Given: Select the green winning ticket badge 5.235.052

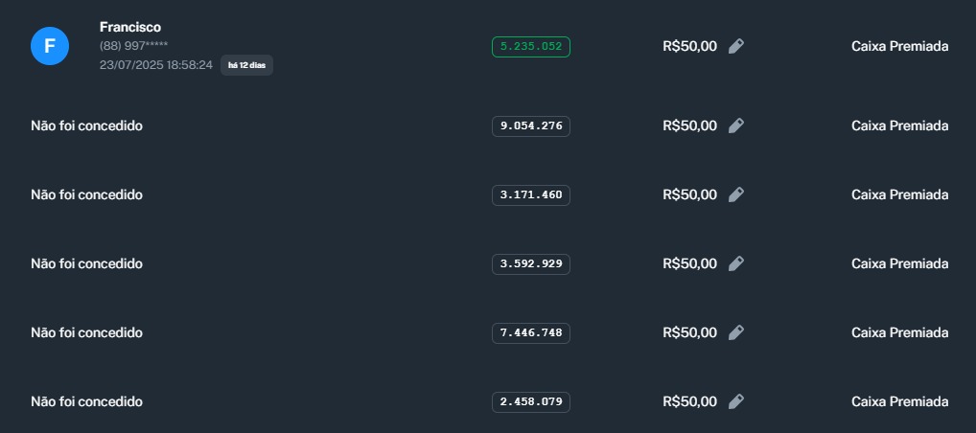Looking at the screenshot, I should pyautogui.click(x=530, y=46).
